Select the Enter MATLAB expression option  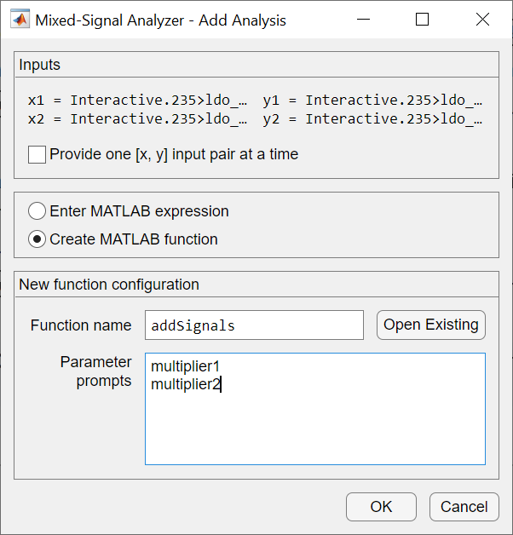pos(37,211)
